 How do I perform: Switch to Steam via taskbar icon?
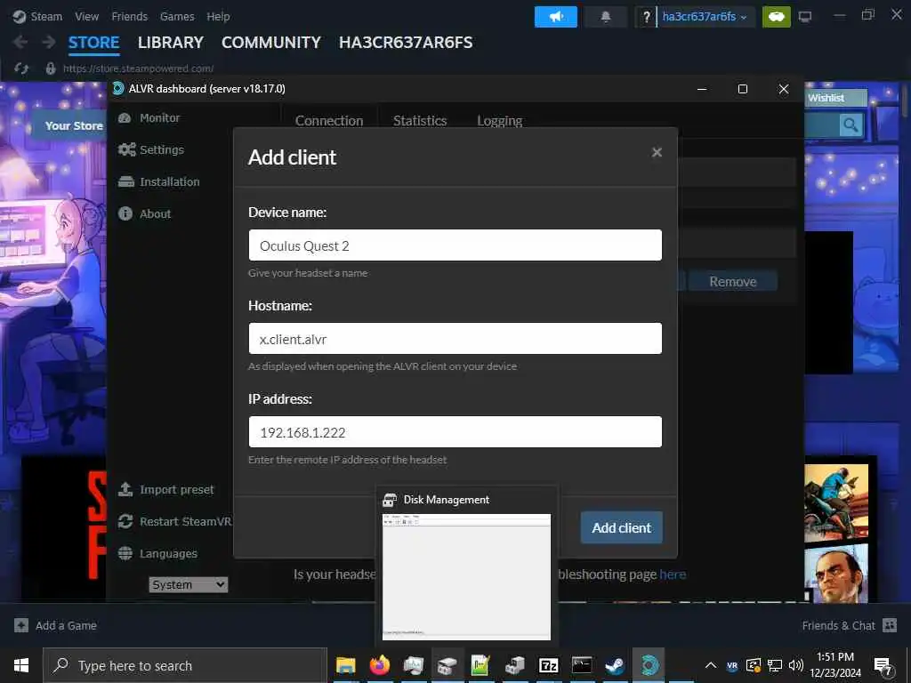coord(616,665)
